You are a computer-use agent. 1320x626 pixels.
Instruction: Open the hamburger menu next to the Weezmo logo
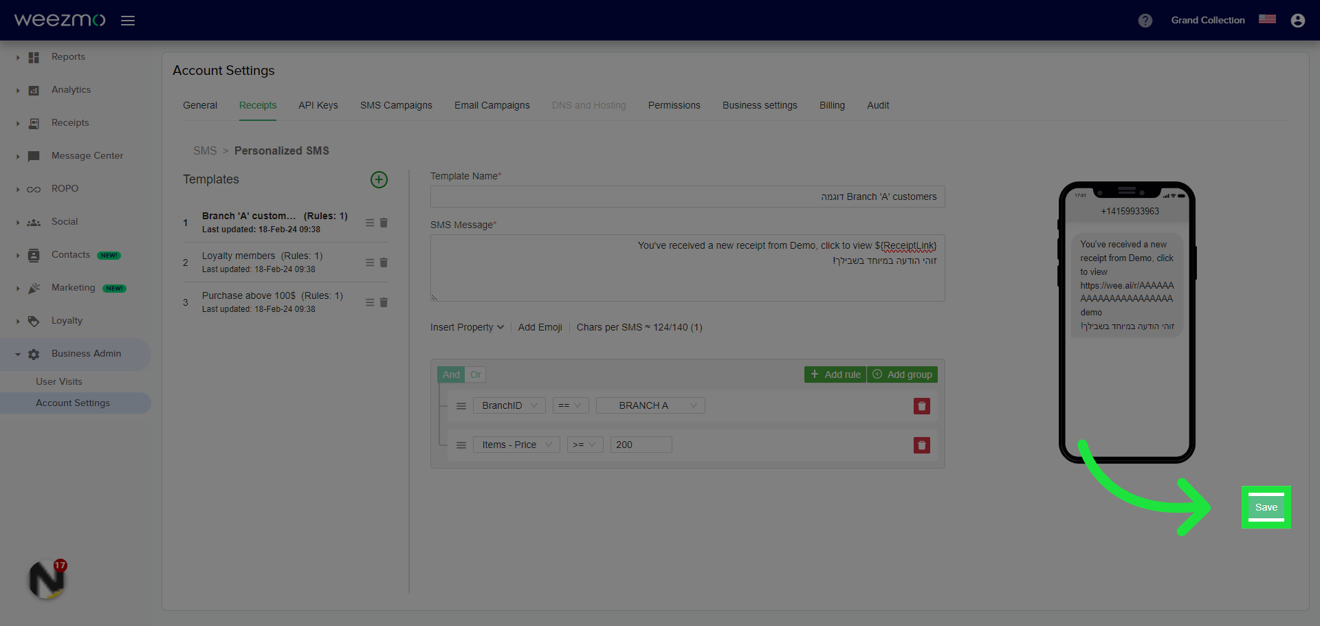(128, 21)
